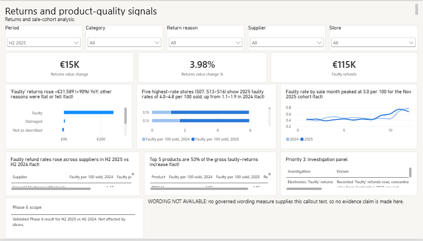Select the €15K Returns value change card
Viewport: 423px width, 241px height.
click(69, 67)
